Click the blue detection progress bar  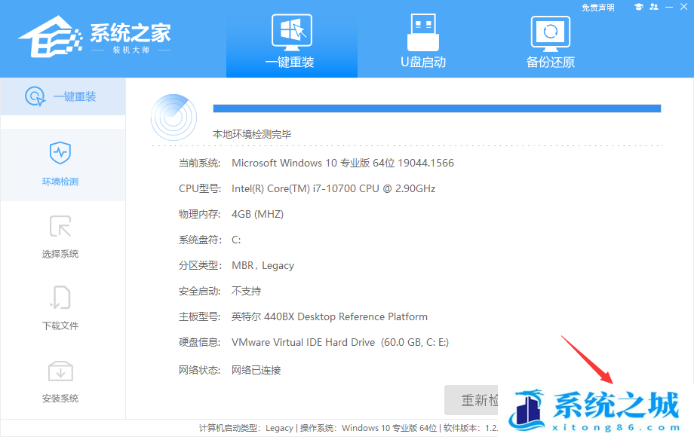(437, 108)
